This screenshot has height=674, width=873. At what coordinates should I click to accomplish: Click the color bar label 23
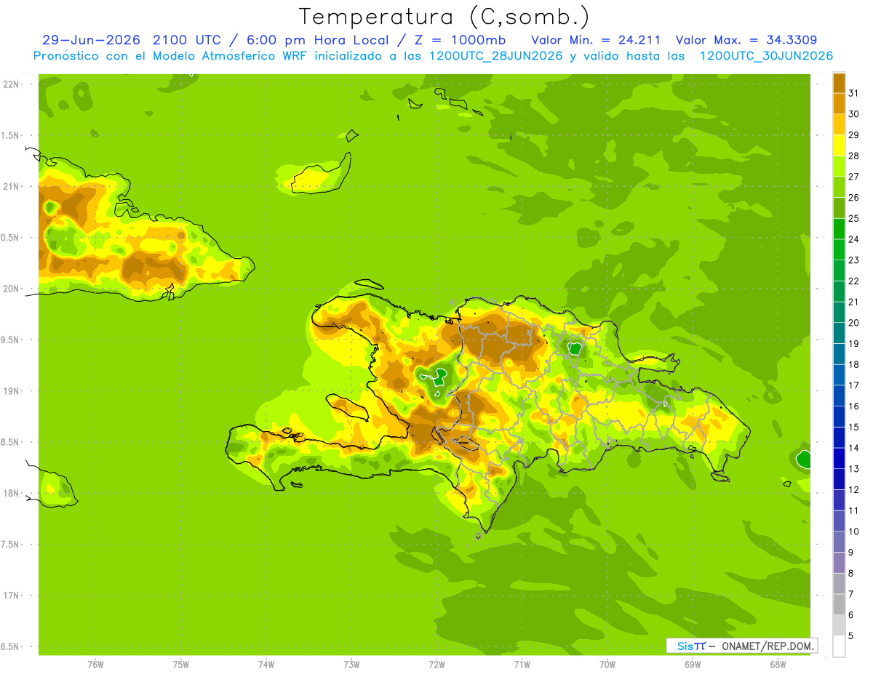[x=853, y=260]
